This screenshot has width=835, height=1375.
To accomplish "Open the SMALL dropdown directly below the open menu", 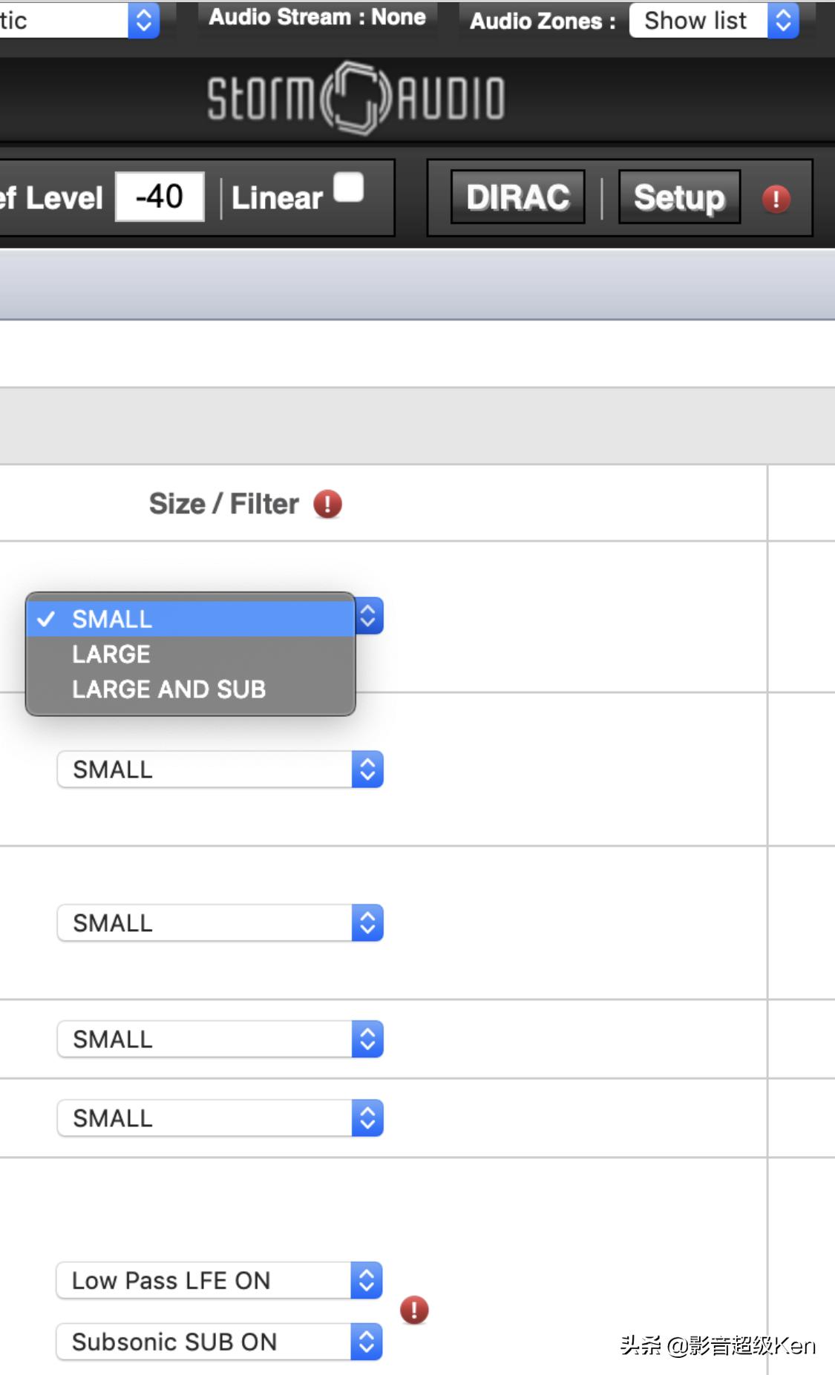I will click(x=220, y=769).
